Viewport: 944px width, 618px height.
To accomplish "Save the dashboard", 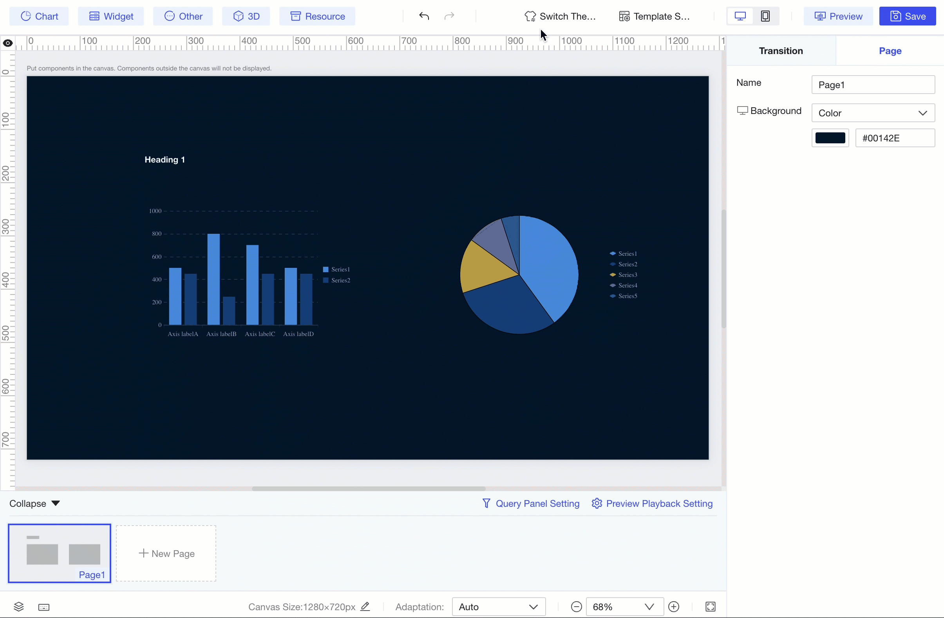I will pos(908,16).
